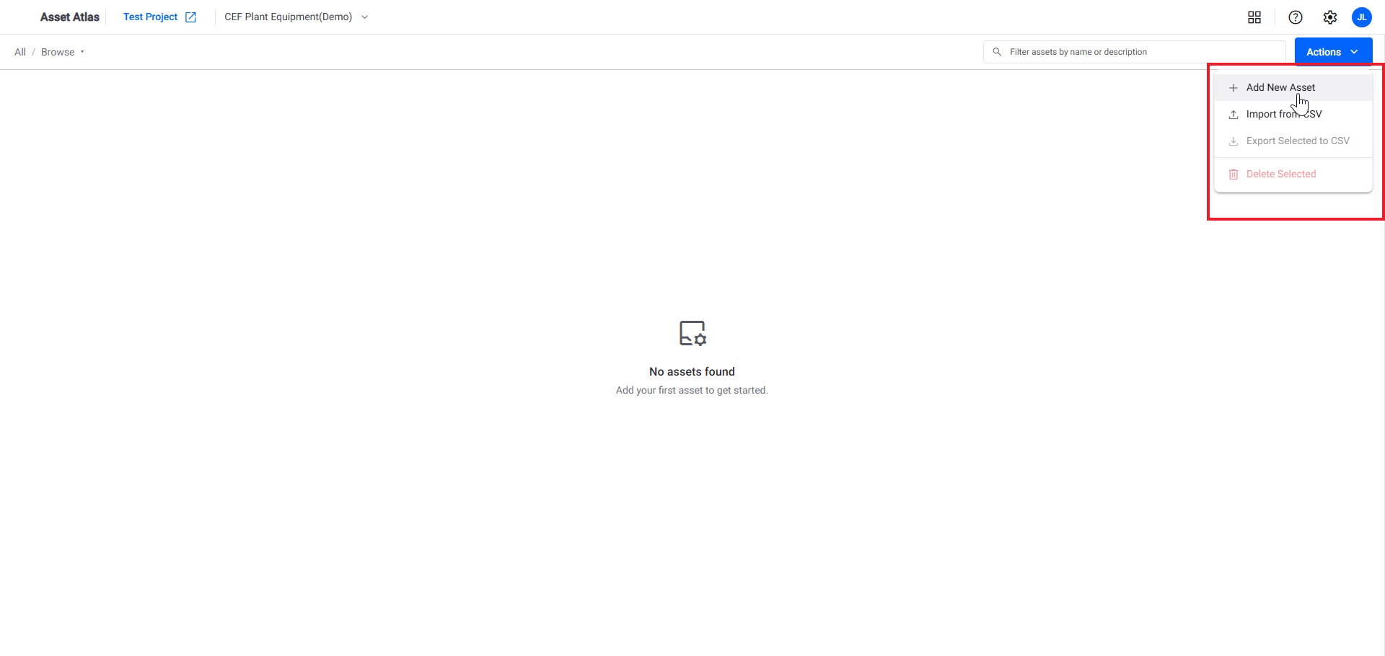
Task: Open the JL user avatar
Action: tap(1362, 17)
